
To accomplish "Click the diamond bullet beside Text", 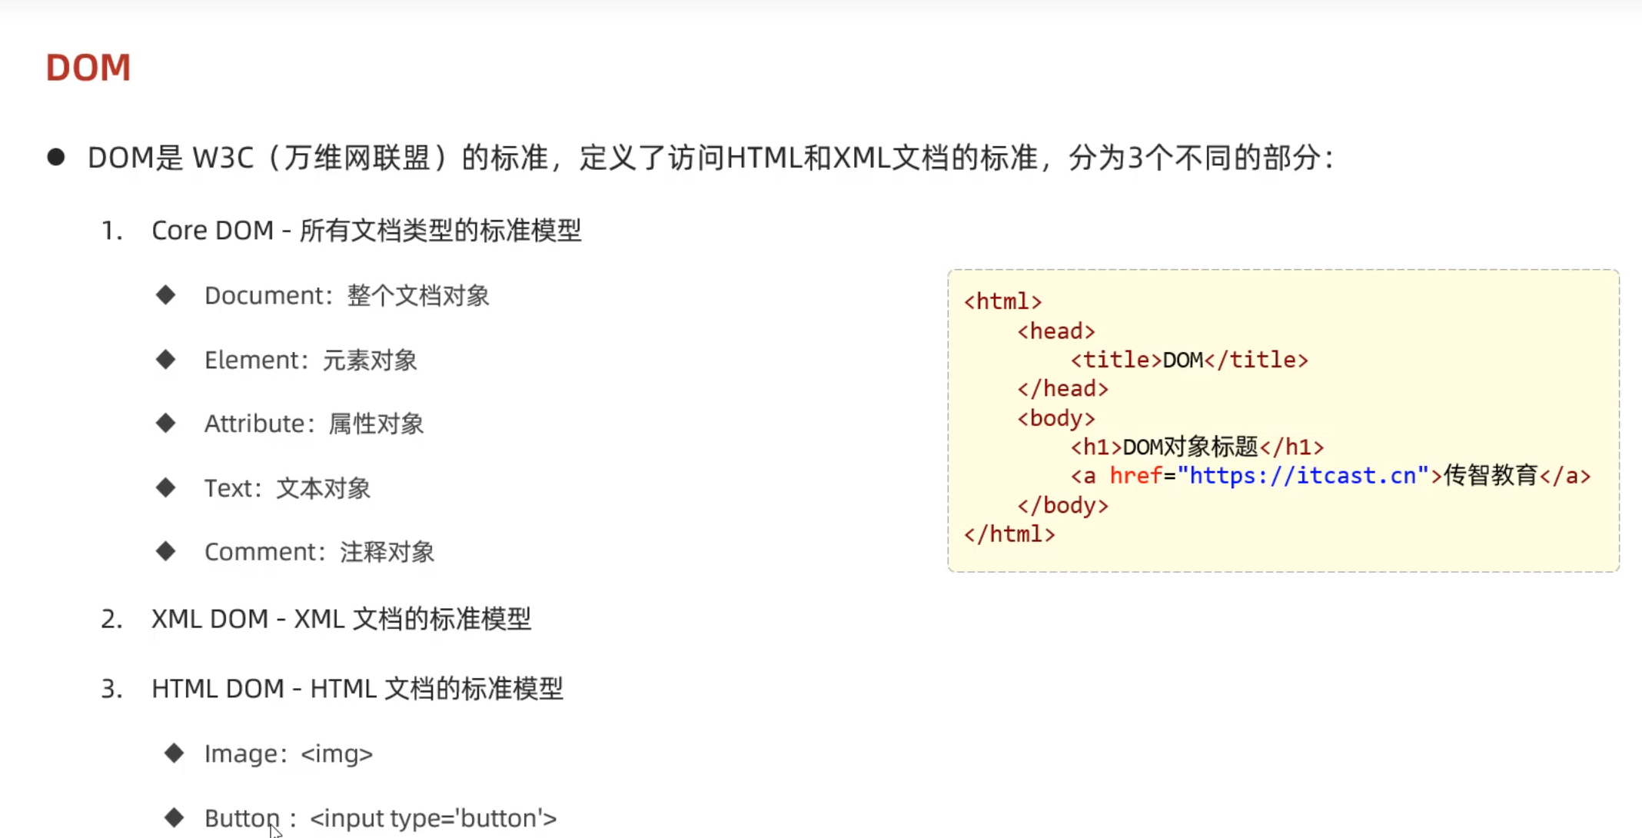I will [165, 487].
